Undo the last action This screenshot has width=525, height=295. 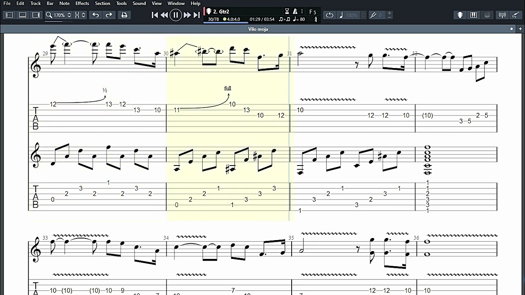coord(96,15)
